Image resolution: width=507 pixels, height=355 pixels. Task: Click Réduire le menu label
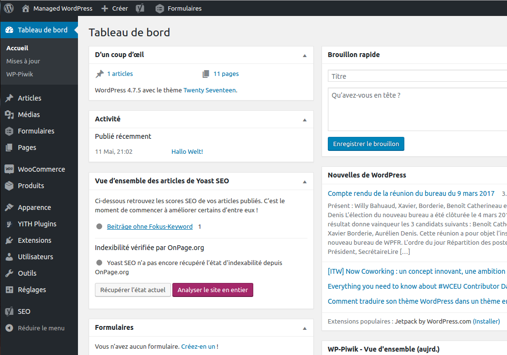[x=41, y=328]
